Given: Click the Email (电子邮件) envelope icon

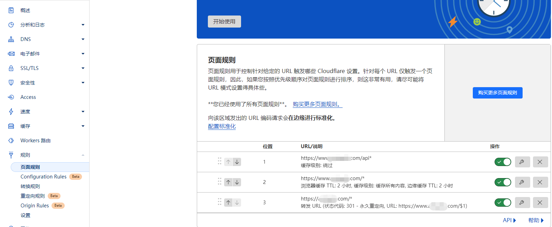Looking at the screenshot, I should click(x=11, y=54).
